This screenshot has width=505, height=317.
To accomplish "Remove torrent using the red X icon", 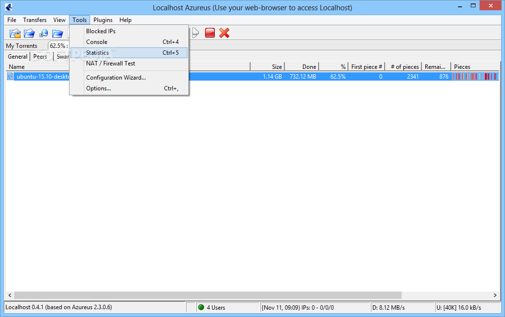I will click(x=224, y=33).
